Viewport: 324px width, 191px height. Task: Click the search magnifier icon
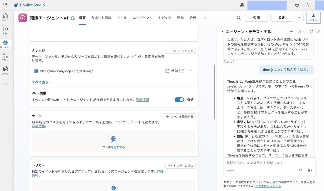tap(239, 18)
